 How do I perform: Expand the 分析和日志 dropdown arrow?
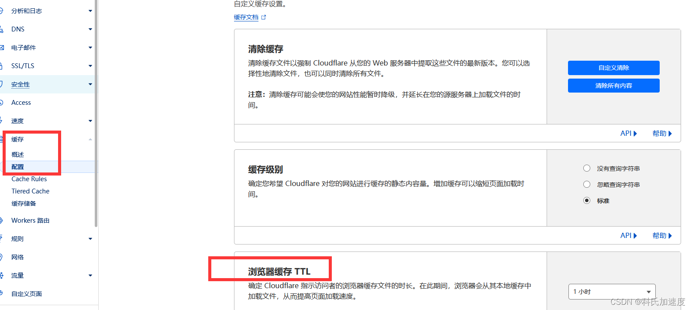[90, 11]
